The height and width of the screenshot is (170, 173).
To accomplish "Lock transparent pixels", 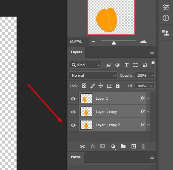I will (84, 86).
